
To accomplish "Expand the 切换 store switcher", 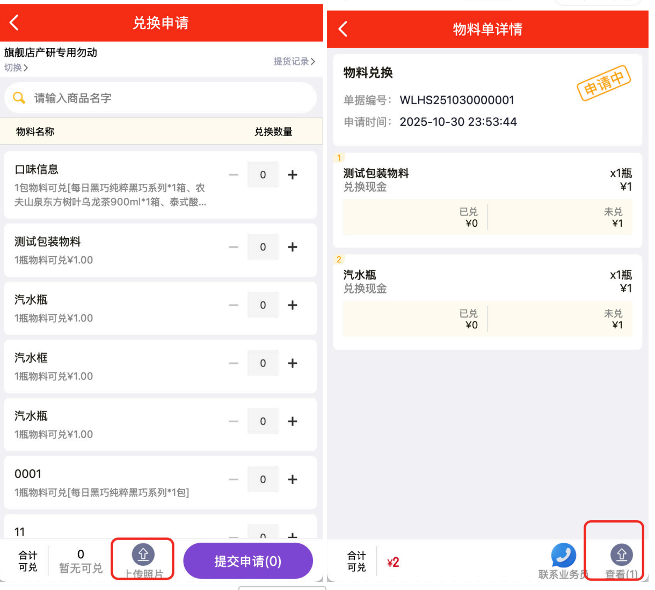I will click(16, 68).
